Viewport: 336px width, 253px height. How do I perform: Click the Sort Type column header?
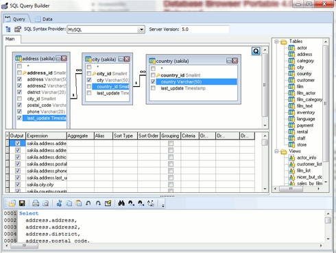125,136
